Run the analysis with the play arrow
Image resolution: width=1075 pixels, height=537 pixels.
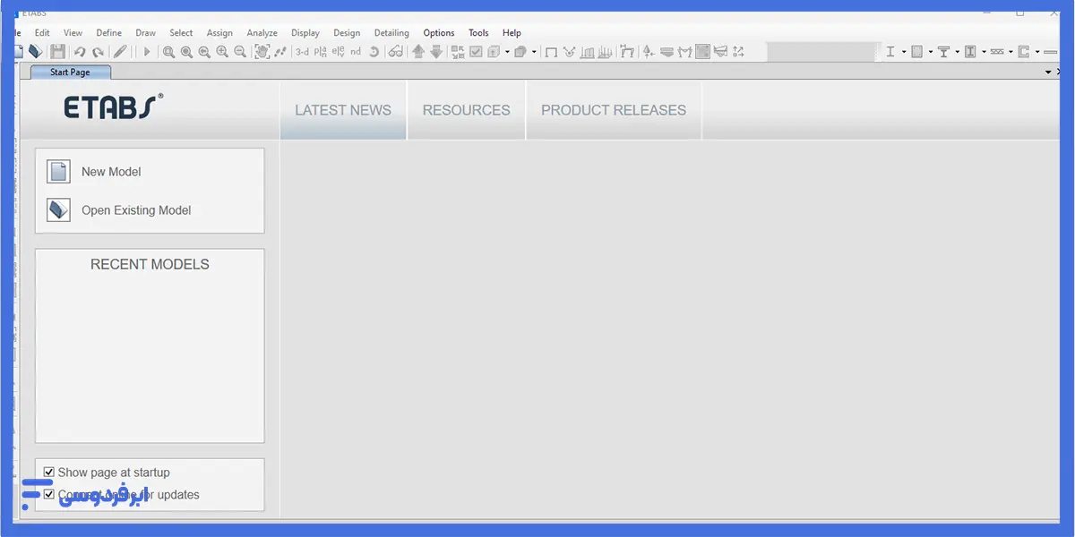pyautogui.click(x=147, y=52)
